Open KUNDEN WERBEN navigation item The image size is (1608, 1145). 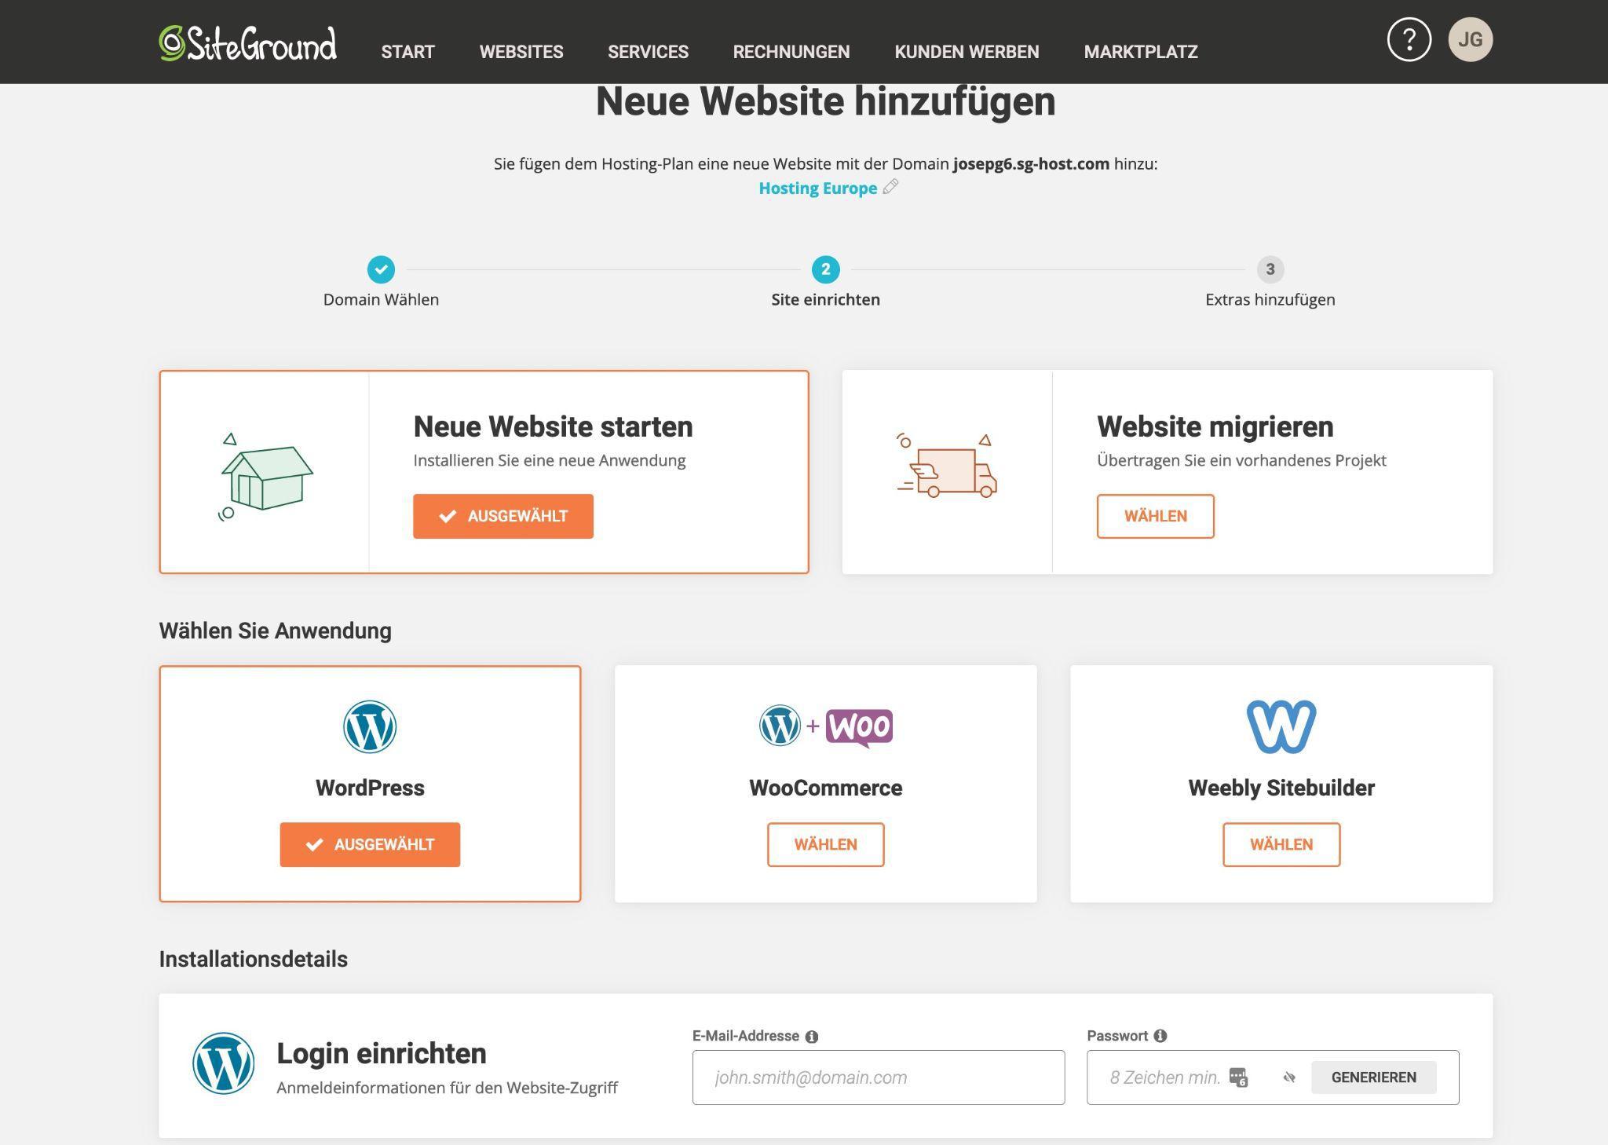coord(967,52)
